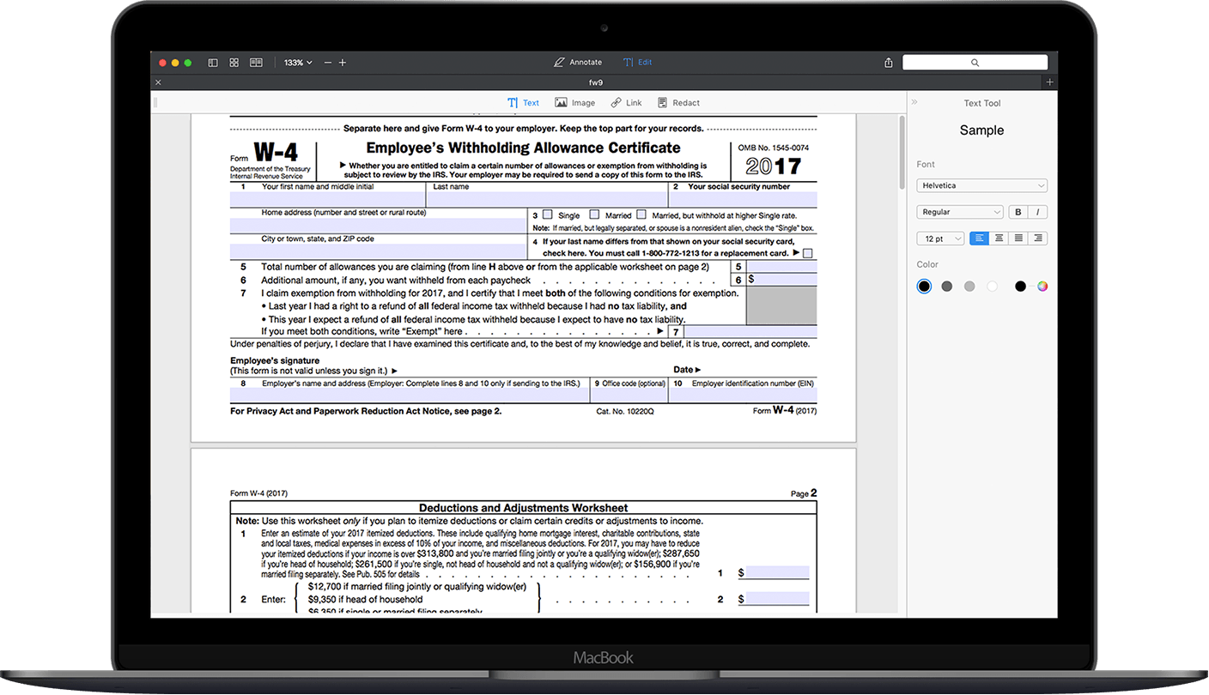Toggle the sidebar panel view icon
The height and width of the screenshot is (695, 1209).
[x=213, y=63]
